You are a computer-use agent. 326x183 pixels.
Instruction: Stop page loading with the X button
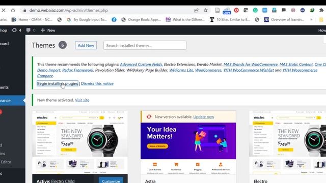(x=4, y=10)
